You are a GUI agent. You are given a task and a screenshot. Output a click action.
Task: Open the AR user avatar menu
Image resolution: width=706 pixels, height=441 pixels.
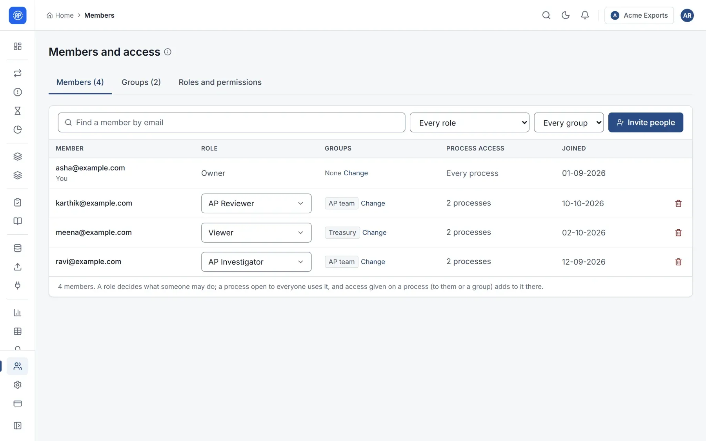click(687, 15)
